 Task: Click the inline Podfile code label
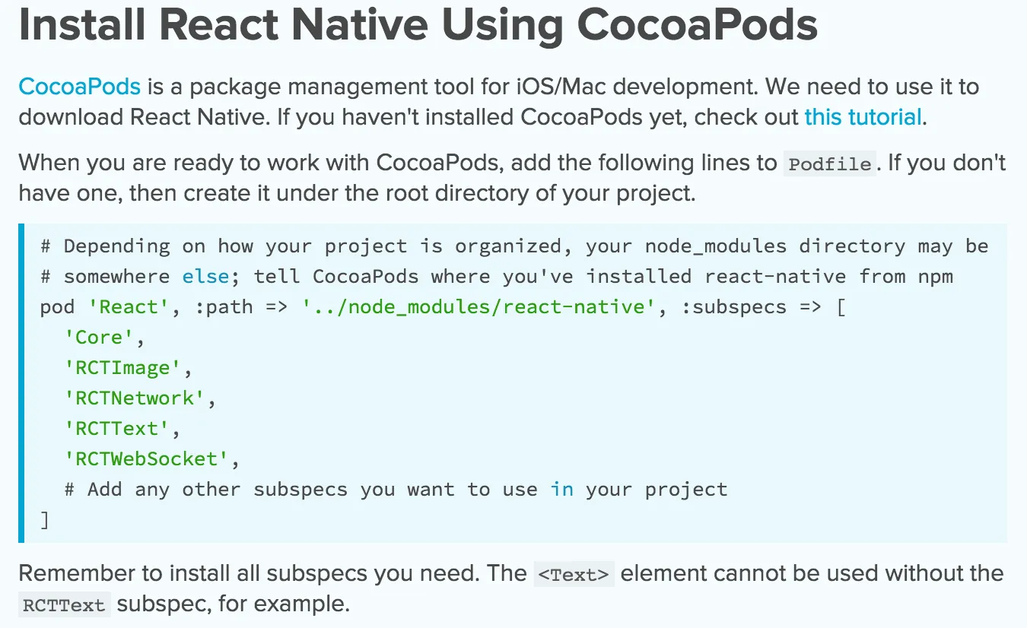point(829,164)
